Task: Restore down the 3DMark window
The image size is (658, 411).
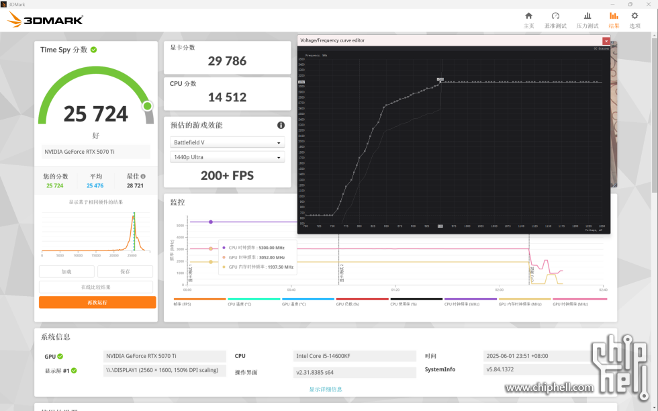Action: tap(630, 4)
